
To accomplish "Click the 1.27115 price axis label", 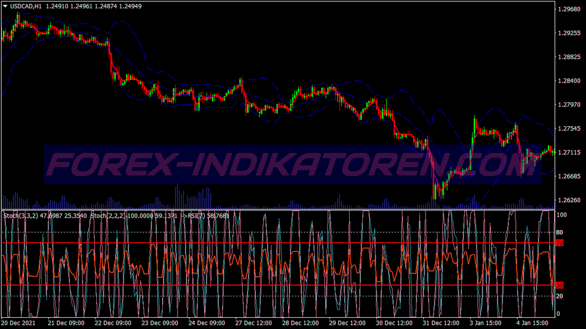I will [x=569, y=152].
